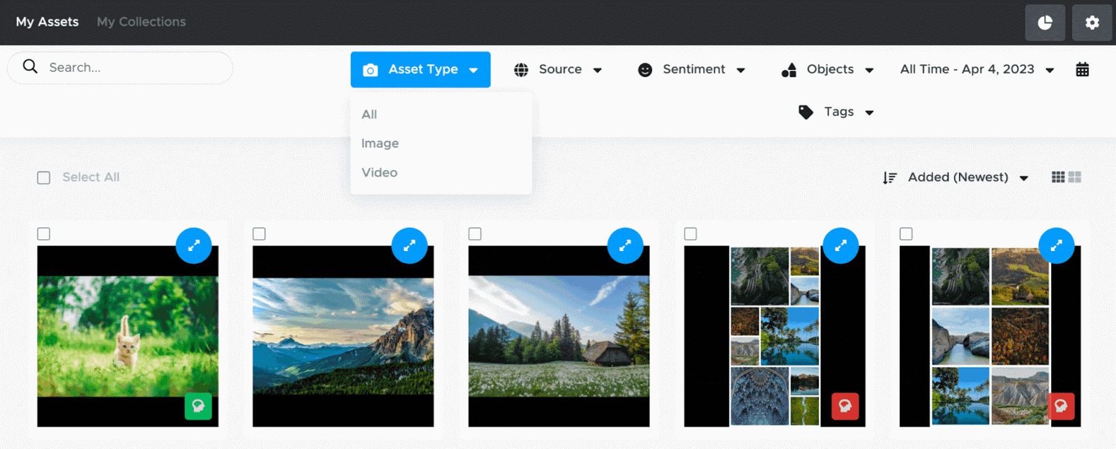Open the Added (Newest) sort dropdown
This screenshot has height=449, width=1116.
coord(967,177)
